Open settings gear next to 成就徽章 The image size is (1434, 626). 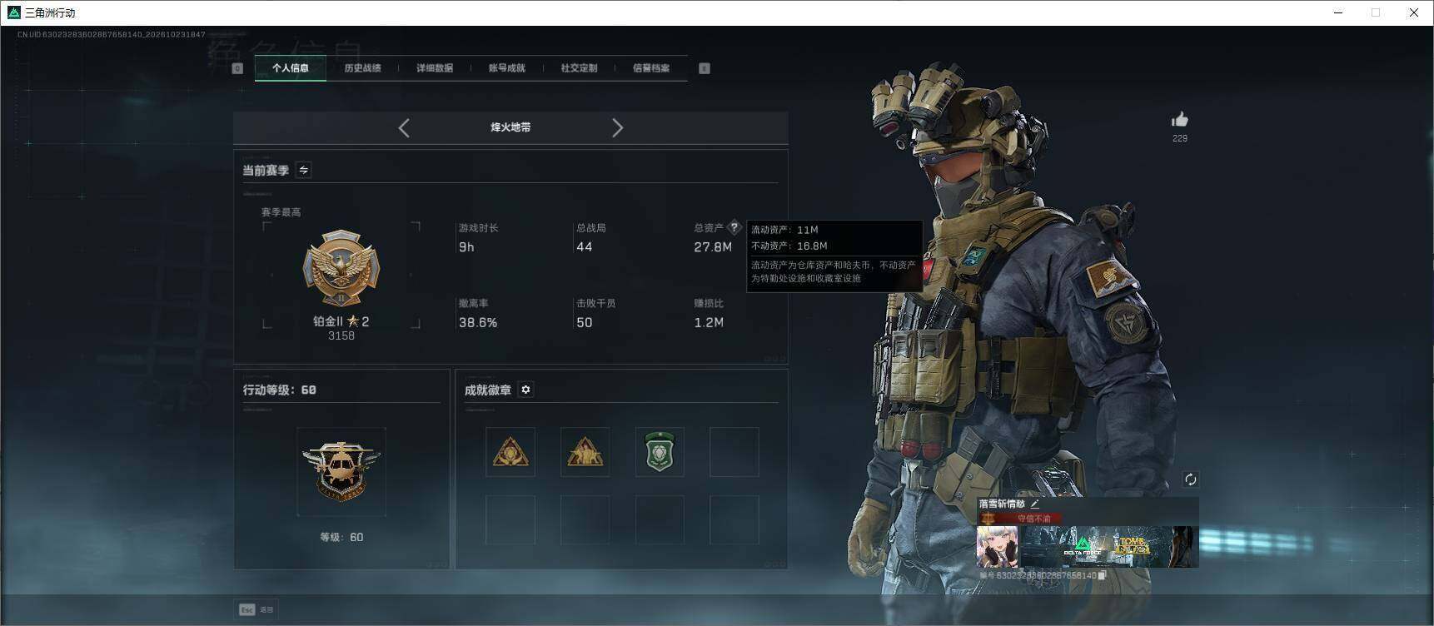pos(525,390)
